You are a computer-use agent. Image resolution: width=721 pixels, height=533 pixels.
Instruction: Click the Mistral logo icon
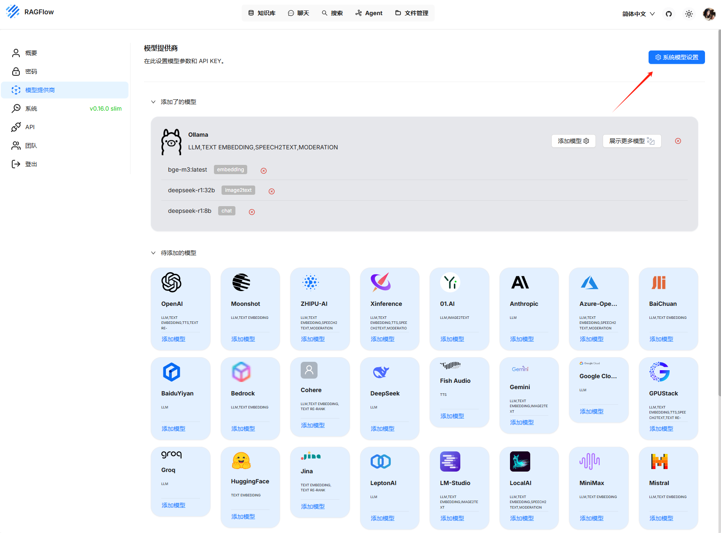(x=660, y=461)
